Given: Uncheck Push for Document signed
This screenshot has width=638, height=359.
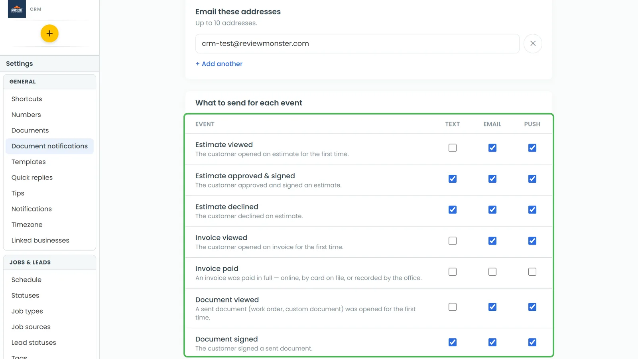Looking at the screenshot, I should coord(532,342).
